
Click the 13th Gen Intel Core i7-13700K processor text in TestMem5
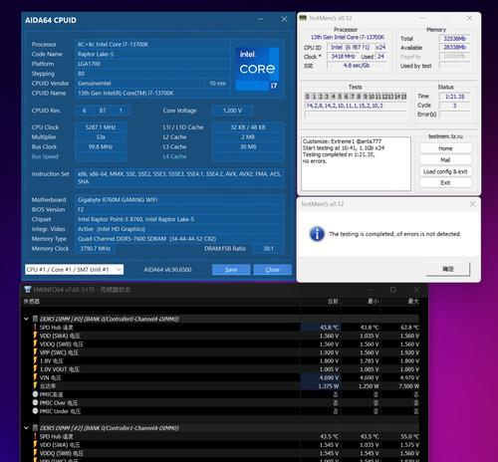pyautogui.click(x=348, y=37)
